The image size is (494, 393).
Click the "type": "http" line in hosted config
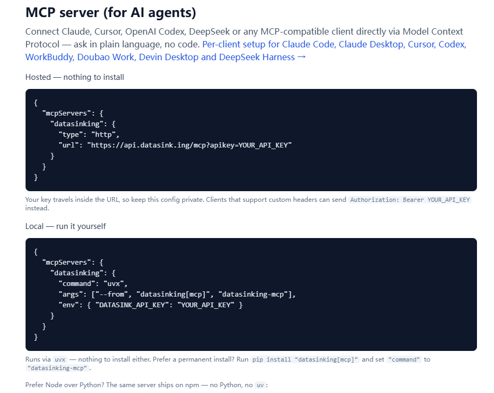pos(89,135)
